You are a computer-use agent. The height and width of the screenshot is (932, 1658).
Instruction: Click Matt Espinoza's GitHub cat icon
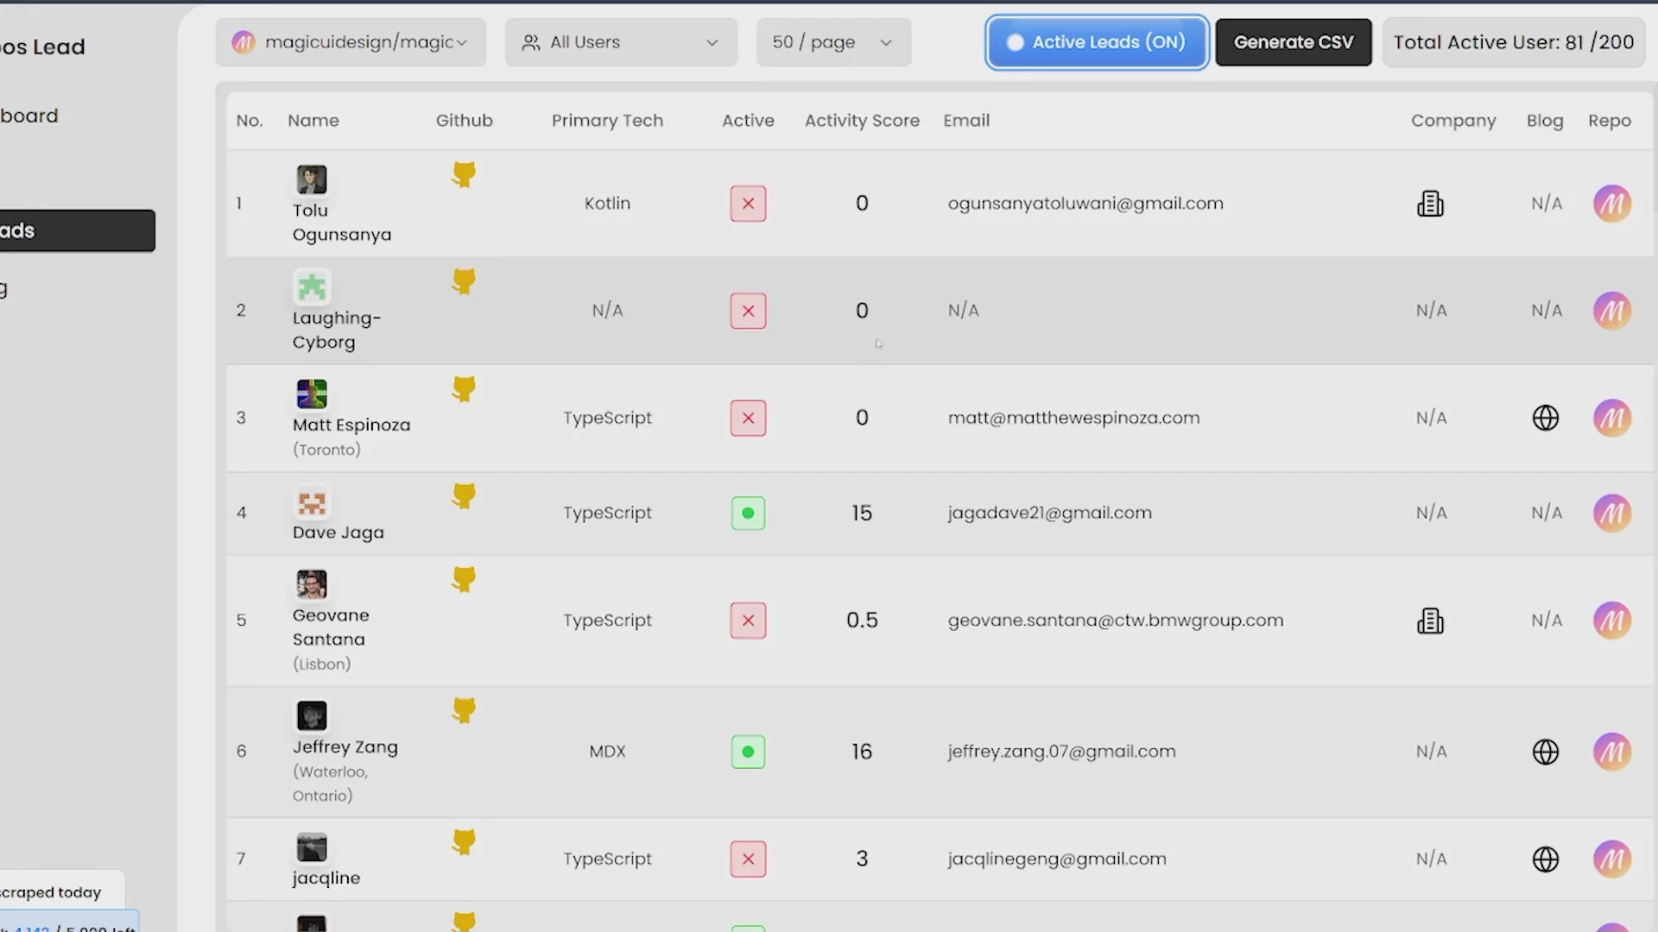click(x=464, y=389)
